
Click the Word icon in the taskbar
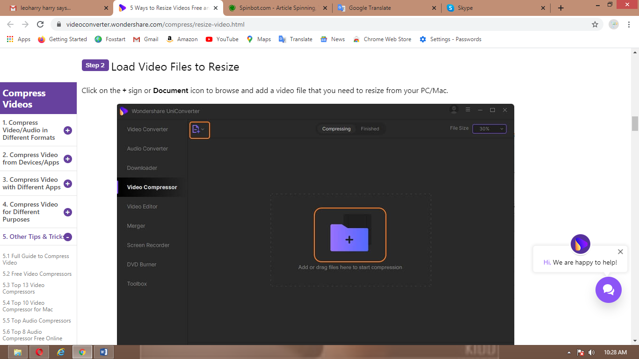tap(104, 352)
